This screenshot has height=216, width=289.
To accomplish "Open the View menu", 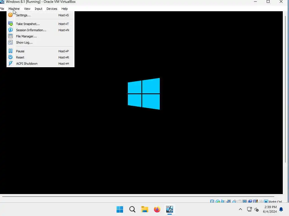I will pyautogui.click(x=27, y=9).
